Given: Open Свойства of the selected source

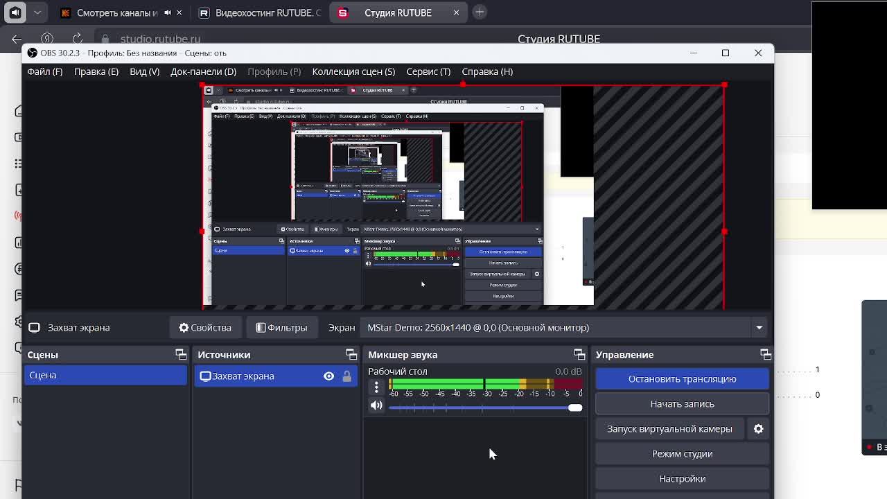Looking at the screenshot, I should coord(205,327).
